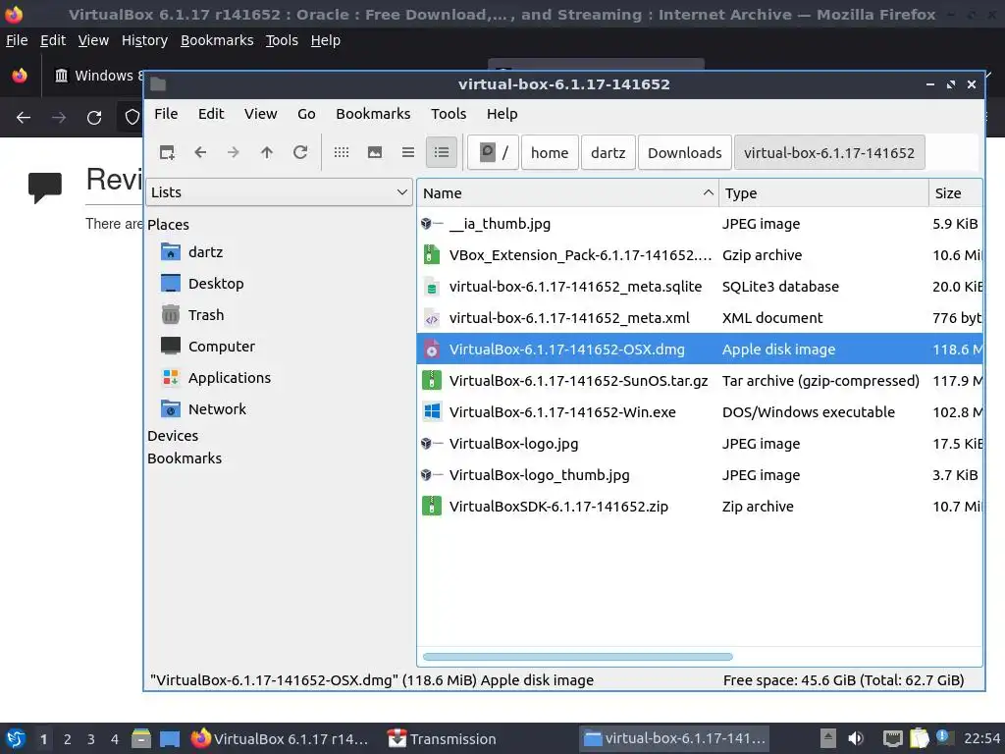Switch to workspace 4
Screen dimensions: 1005x754
115,739
